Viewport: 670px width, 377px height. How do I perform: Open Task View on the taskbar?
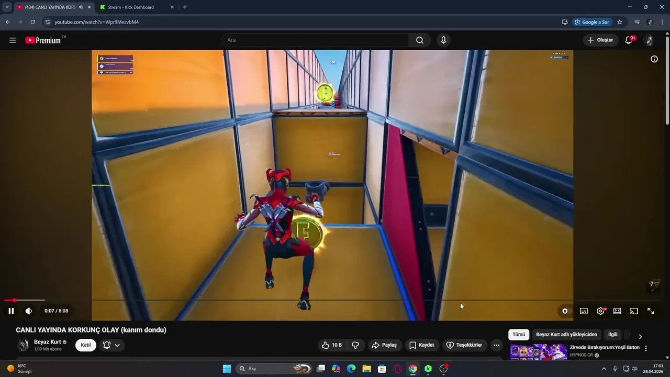(321, 369)
